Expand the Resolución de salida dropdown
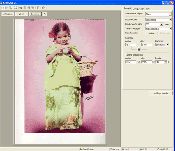 coord(161,24)
